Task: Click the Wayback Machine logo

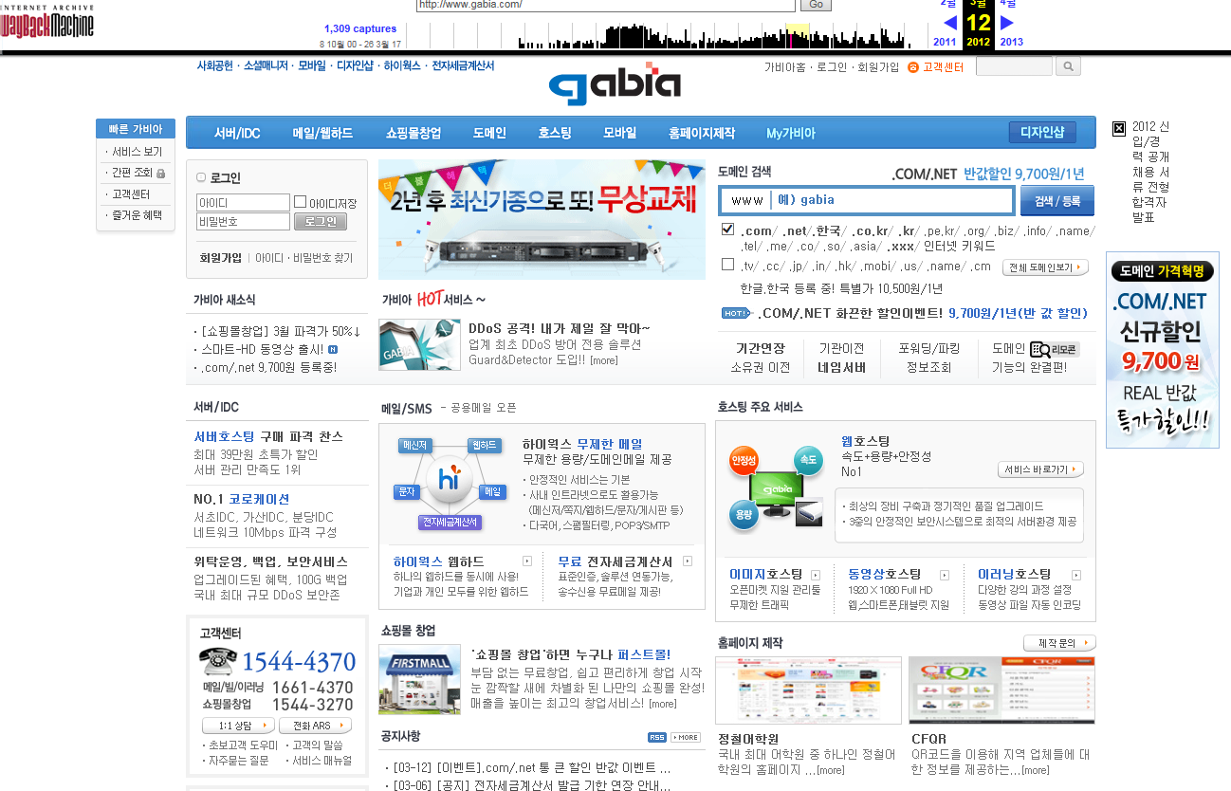Action: pyautogui.click(x=47, y=23)
